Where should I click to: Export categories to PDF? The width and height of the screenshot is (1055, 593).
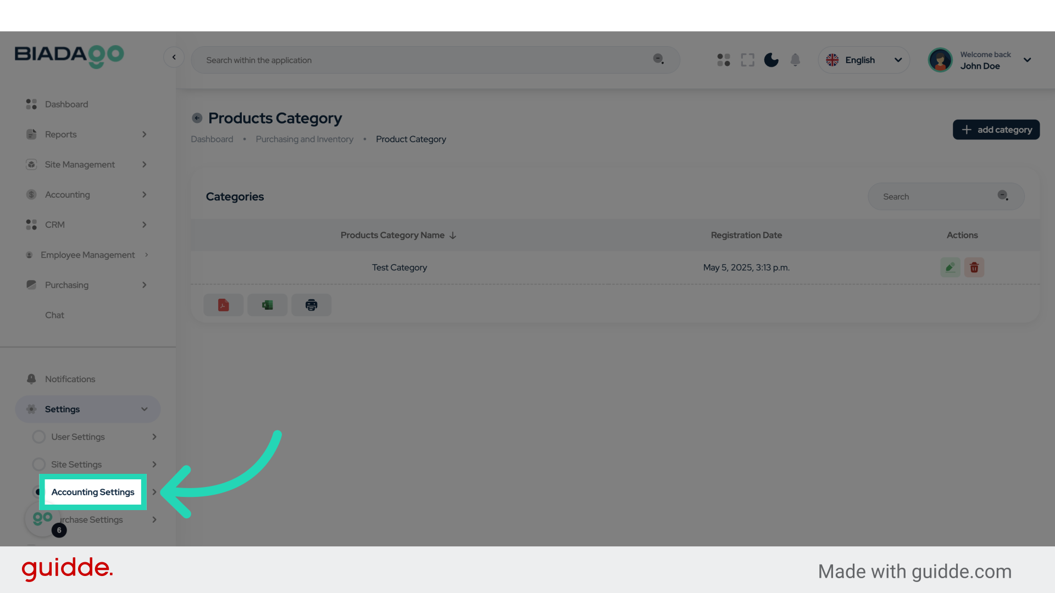tap(223, 305)
